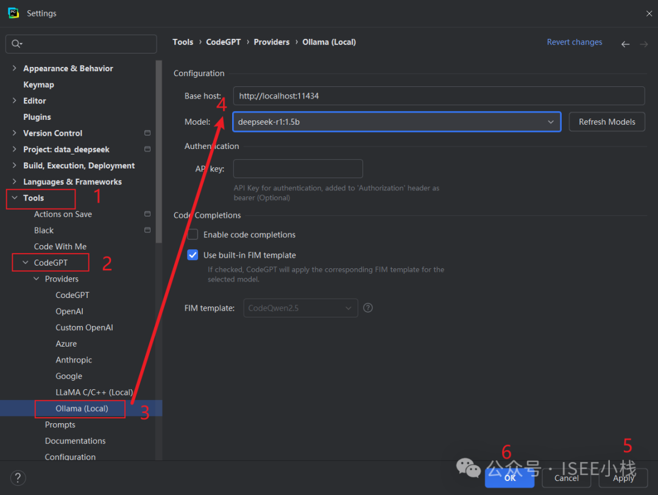This screenshot has width=658, height=495.
Task: Select the CodeGPT provider entry under Providers
Action: (x=72, y=295)
